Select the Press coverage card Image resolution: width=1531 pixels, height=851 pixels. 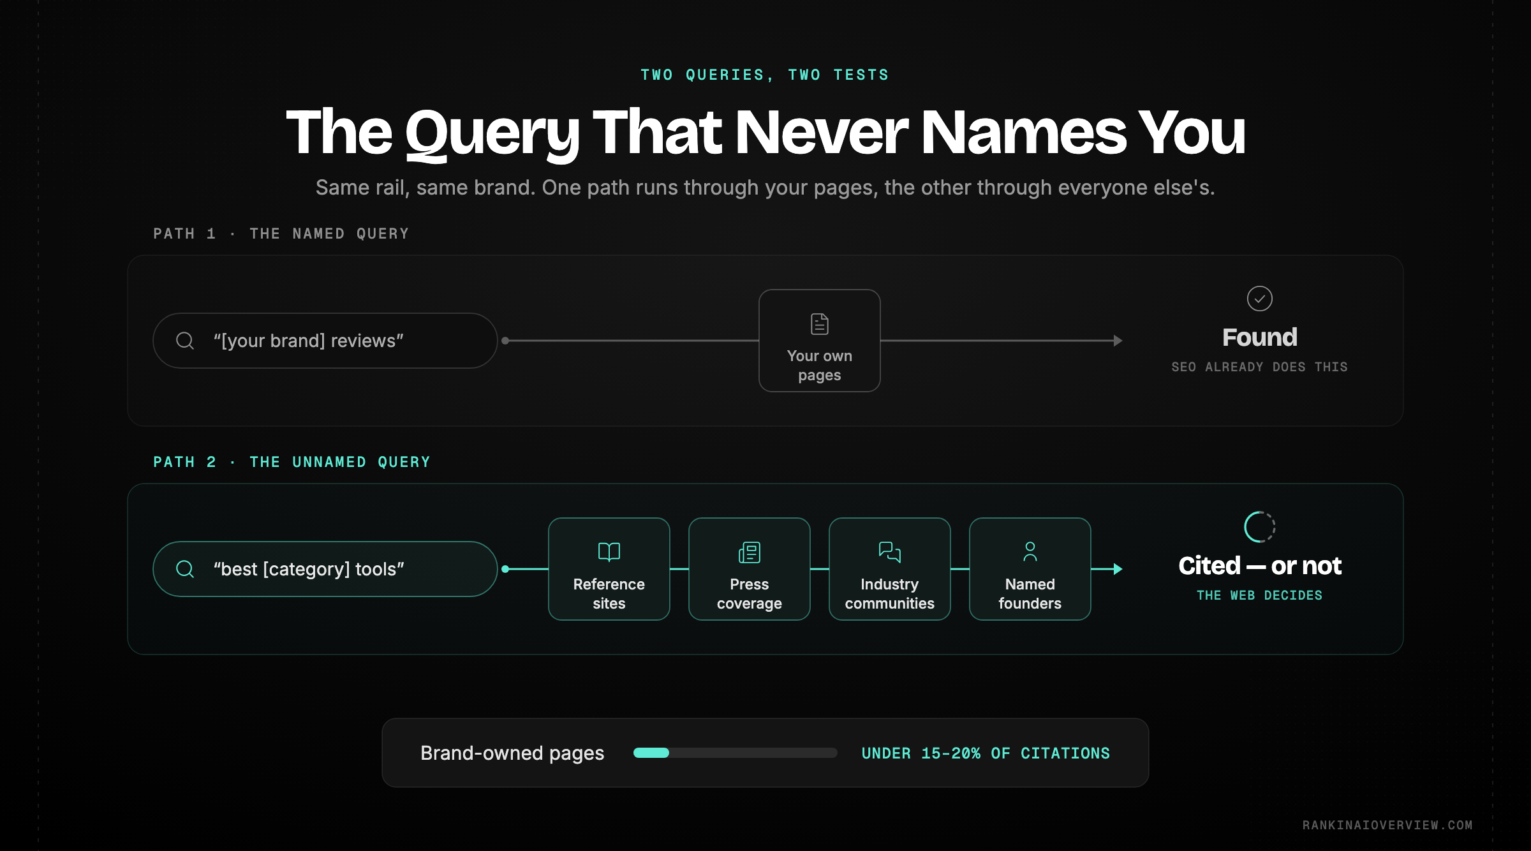750,569
